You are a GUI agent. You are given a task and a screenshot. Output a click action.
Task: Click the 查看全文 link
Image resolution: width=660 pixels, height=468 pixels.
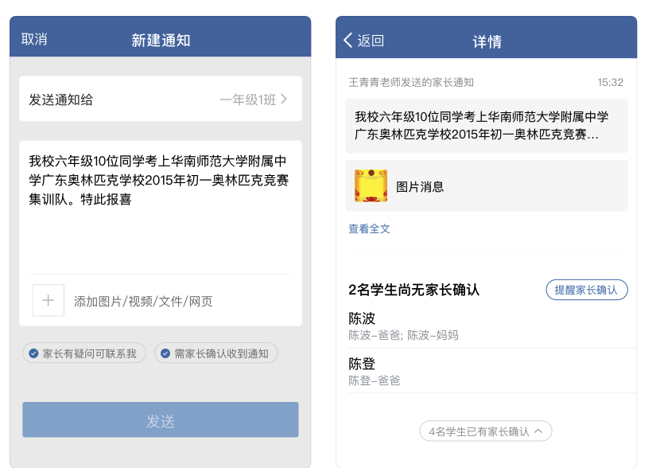[x=369, y=228]
